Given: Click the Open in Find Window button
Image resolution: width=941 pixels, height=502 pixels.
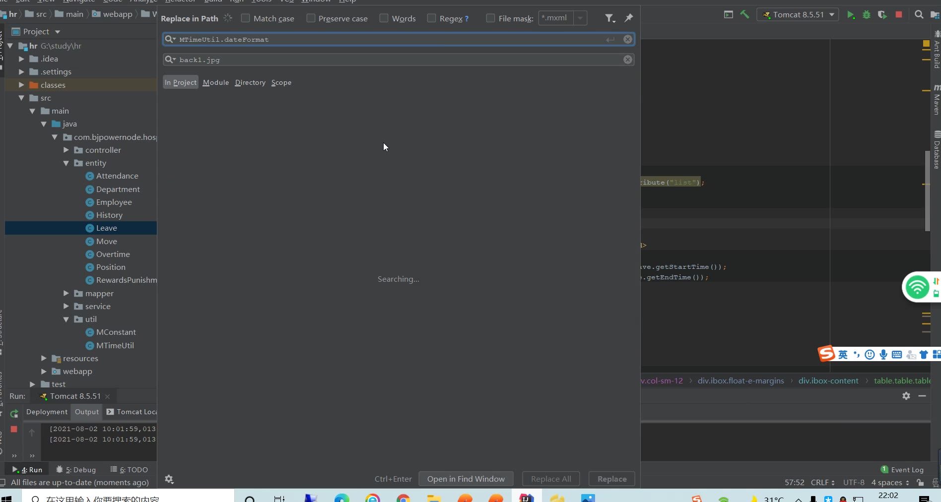Looking at the screenshot, I should [x=466, y=479].
